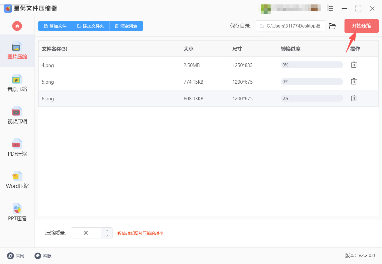Click the progress bar for 6.png
Screen dimensions: 382x264
point(312,98)
